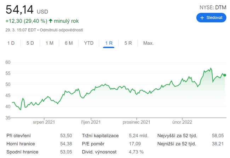Click the green upward arrow icon
The width and height of the screenshot is (230, 158).
point(51,21)
